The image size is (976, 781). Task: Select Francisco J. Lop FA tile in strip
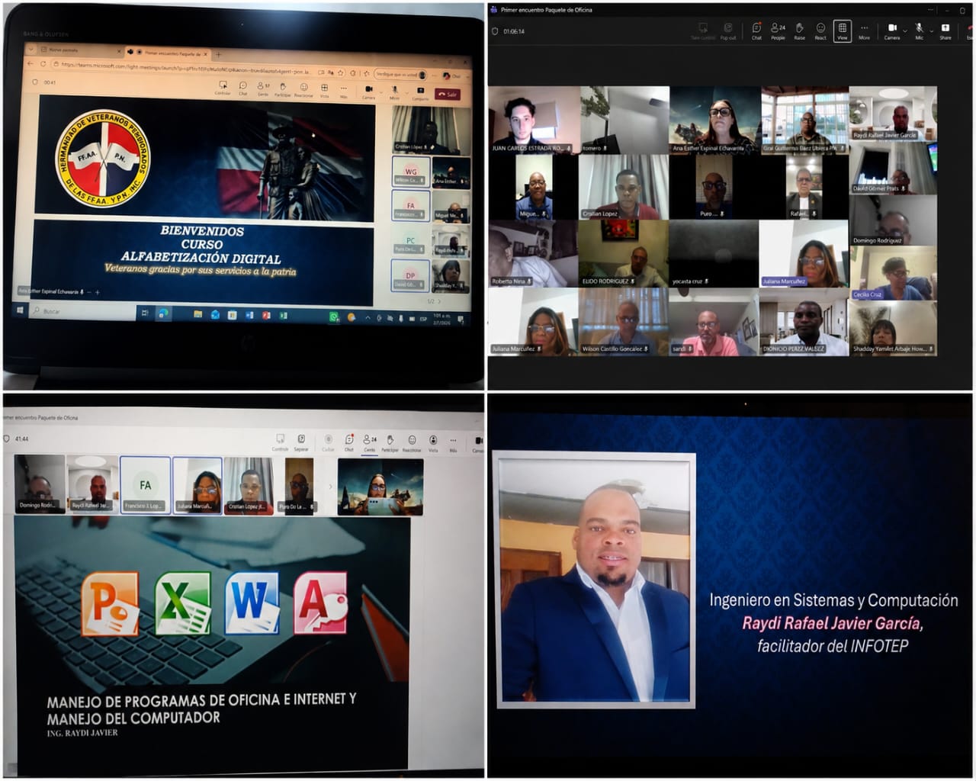145,485
